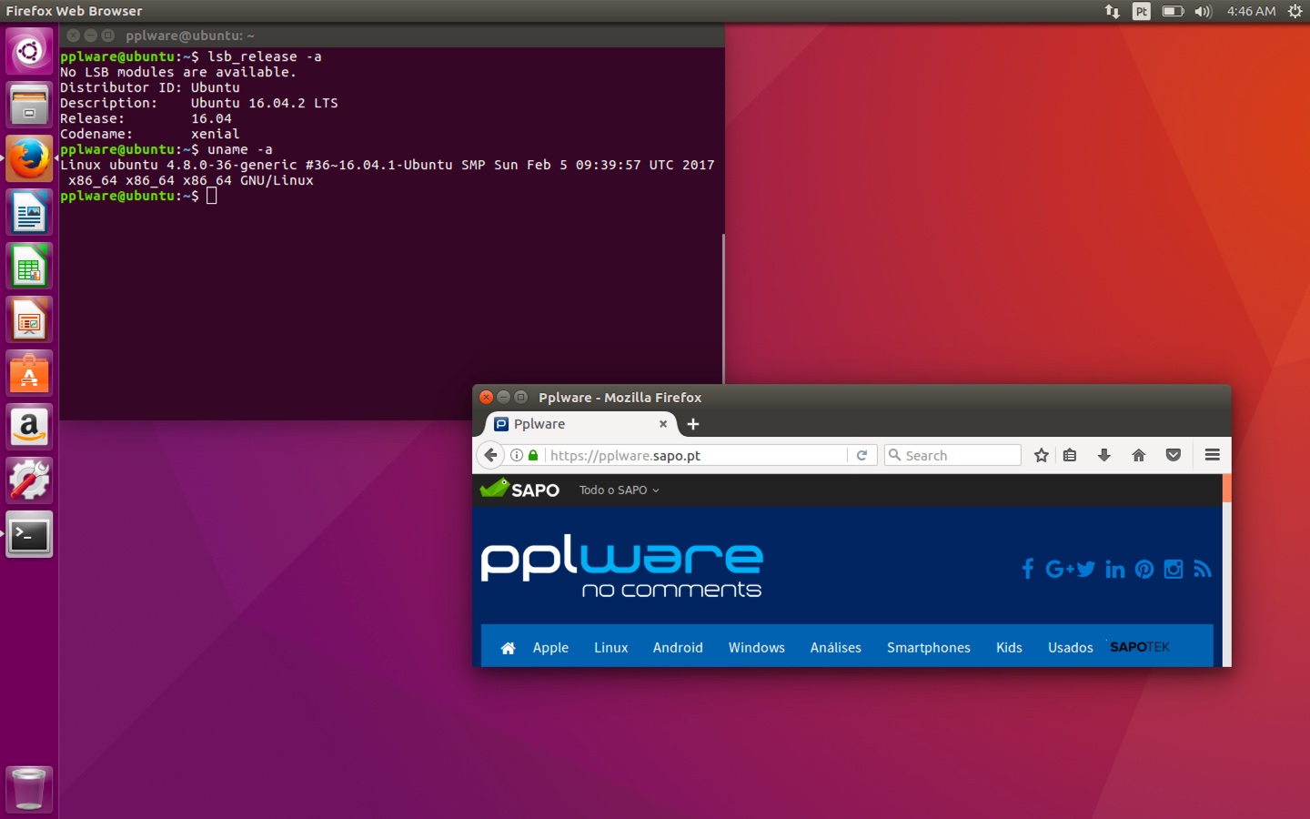Open the Firefox hamburger menu
Image resolution: width=1310 pixels, height=819 pixels.
coord(1212,455)
